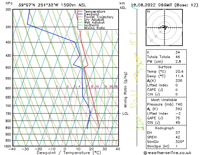Click the vertical "Mixing Ratio (g/kg)" axis title

[125, 90]
